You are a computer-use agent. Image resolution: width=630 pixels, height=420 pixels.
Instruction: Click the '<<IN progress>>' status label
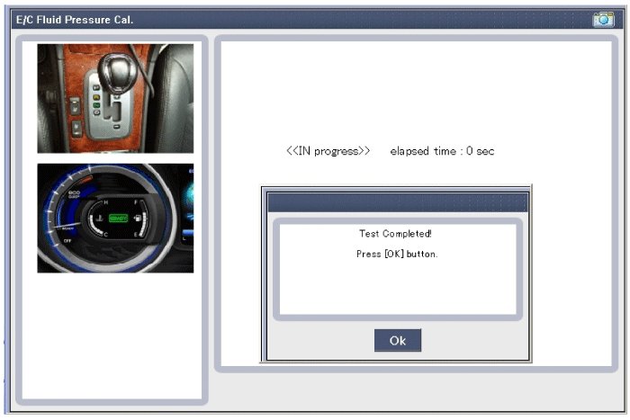point(328,151)
